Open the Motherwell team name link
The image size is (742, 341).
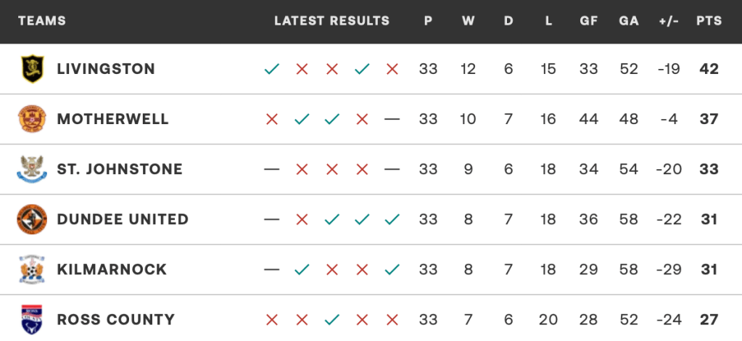[112, 120]
